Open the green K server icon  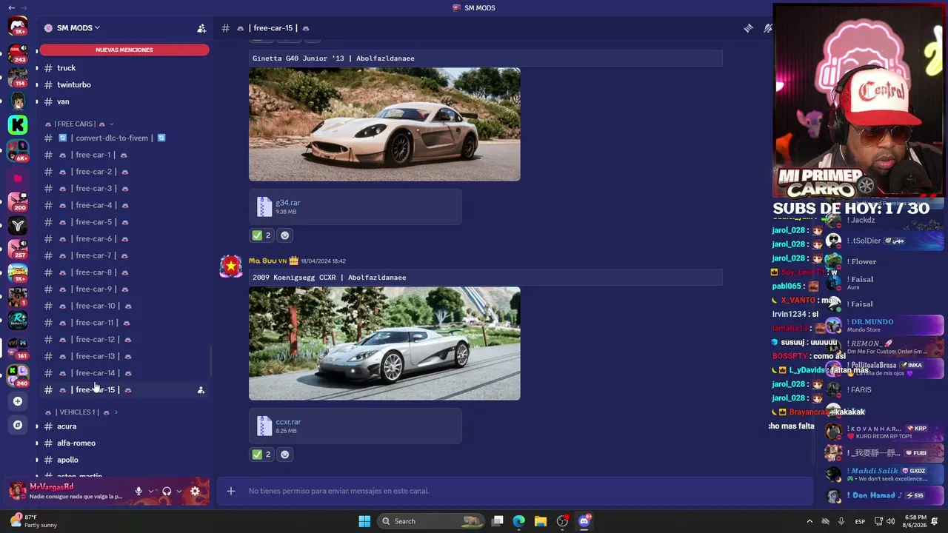(x=18, y=124)
